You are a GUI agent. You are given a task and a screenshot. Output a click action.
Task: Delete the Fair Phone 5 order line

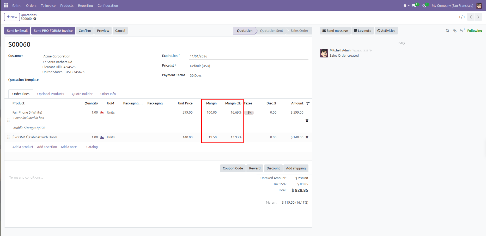click(307, 120)
